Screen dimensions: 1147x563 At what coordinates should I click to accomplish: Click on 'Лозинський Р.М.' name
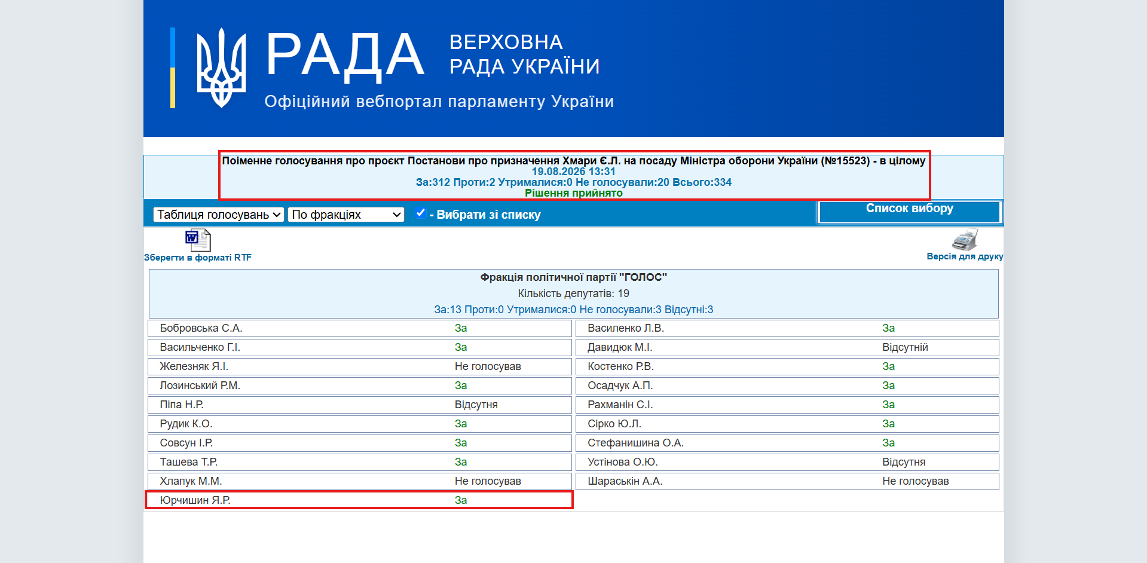[x=200, y=385]
